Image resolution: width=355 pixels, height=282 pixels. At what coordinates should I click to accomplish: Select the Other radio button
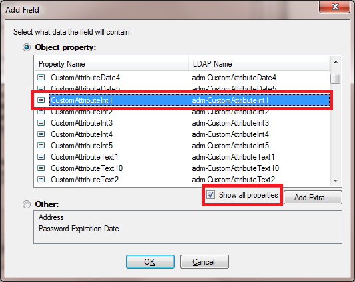[x=27, y=204]
